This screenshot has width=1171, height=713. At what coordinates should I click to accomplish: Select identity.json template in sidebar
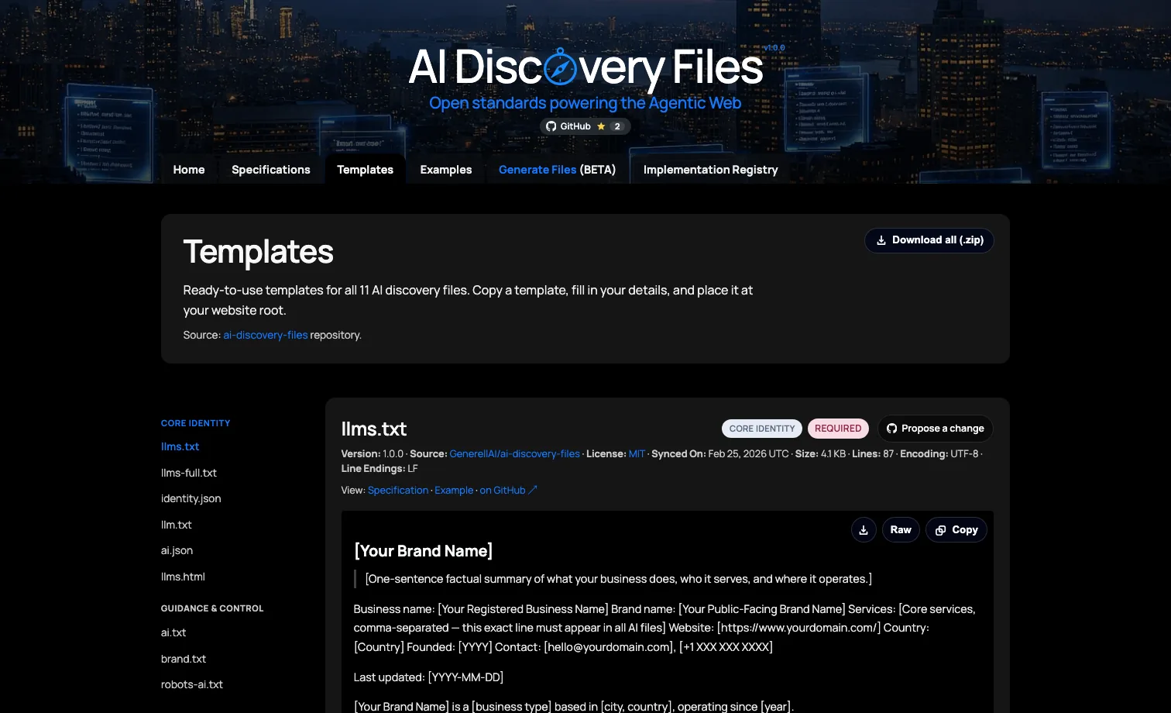coord(191,498)
